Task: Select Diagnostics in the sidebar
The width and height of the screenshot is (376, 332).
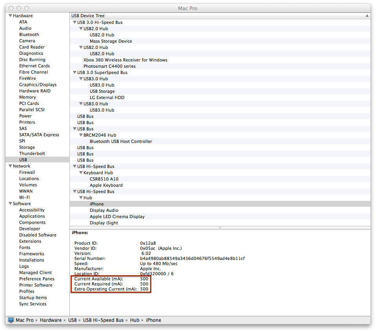Action: (x=31, y=53)
